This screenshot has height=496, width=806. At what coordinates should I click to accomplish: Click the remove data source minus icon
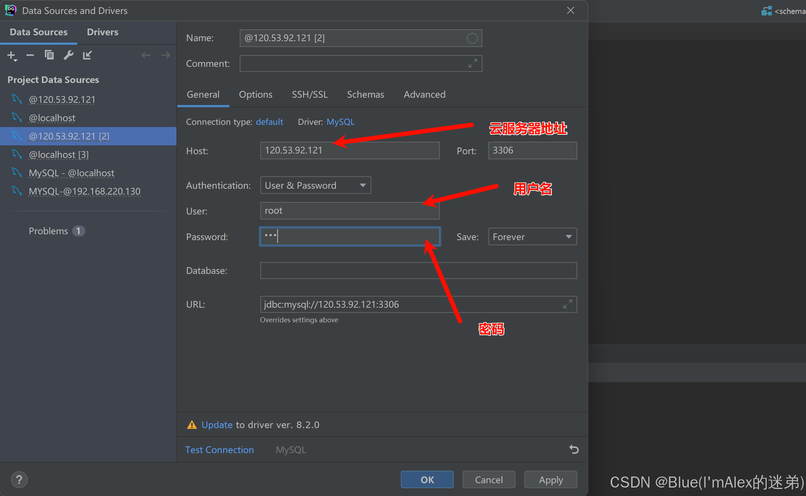(30, 55)
